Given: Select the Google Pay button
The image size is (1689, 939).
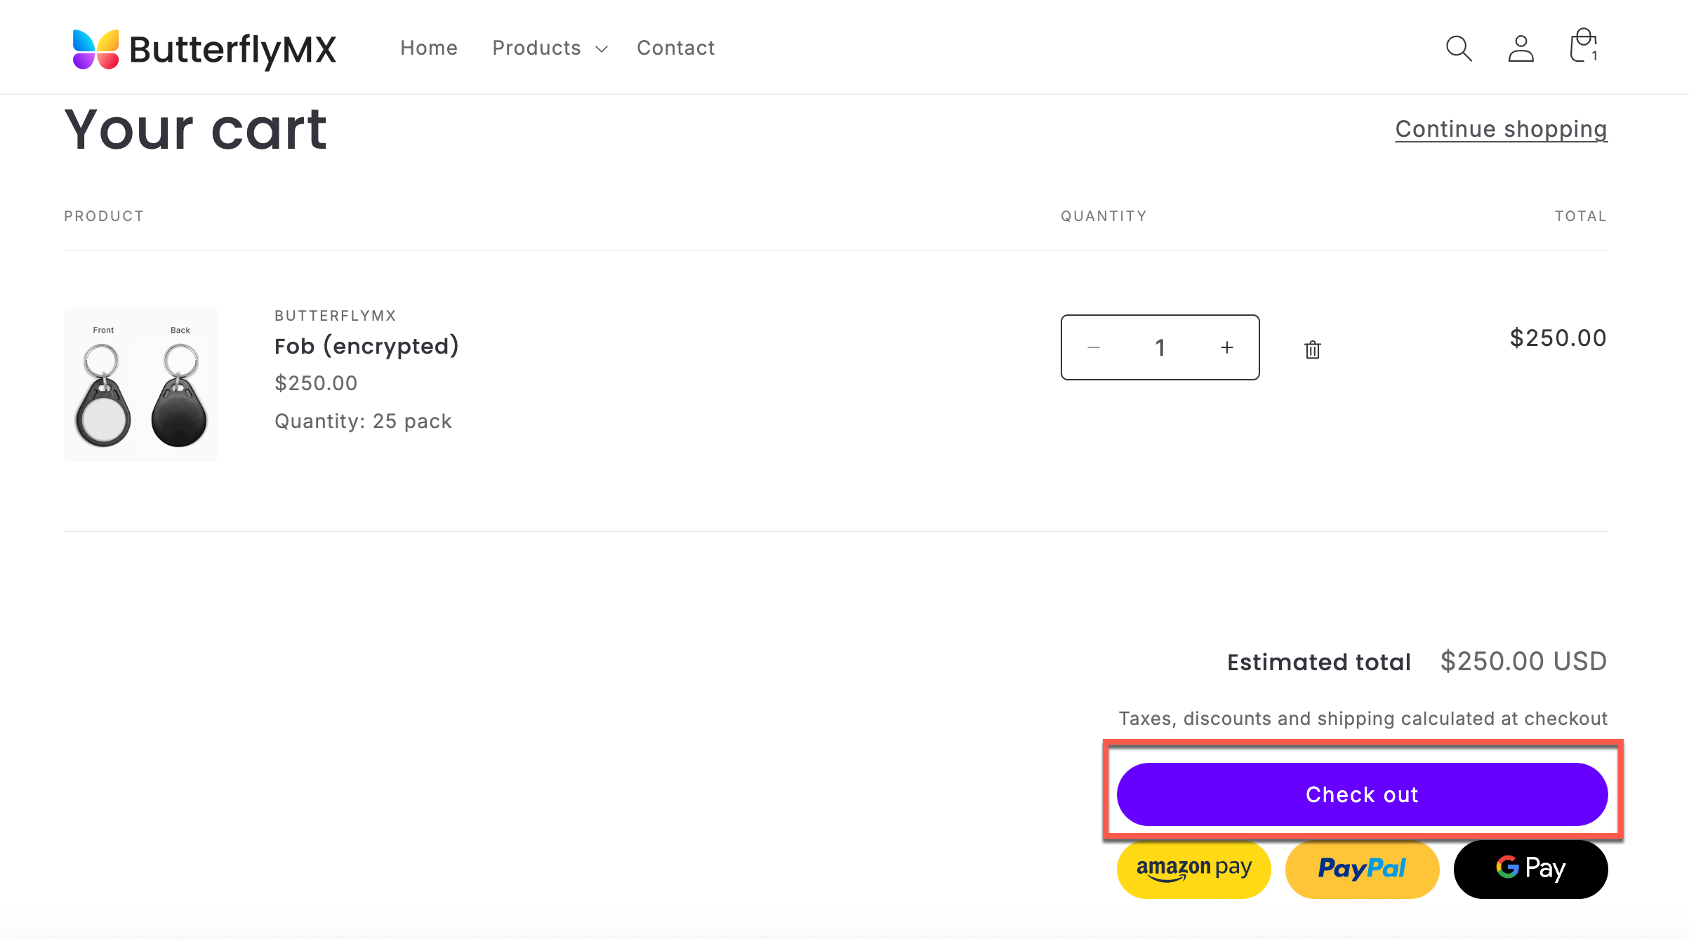Looking at the screenshot, I should [1530, 869].
